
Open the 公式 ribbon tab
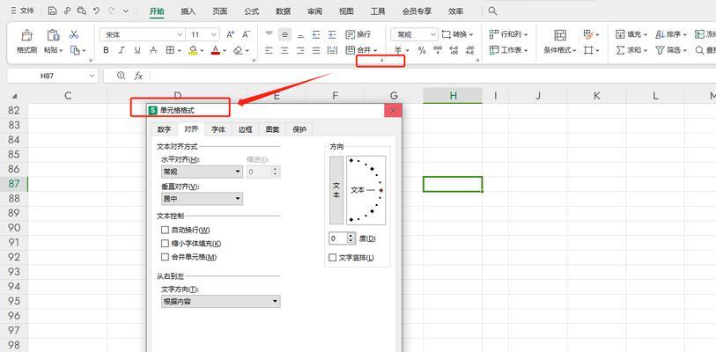pyautogui.click(x=252, y=11)
